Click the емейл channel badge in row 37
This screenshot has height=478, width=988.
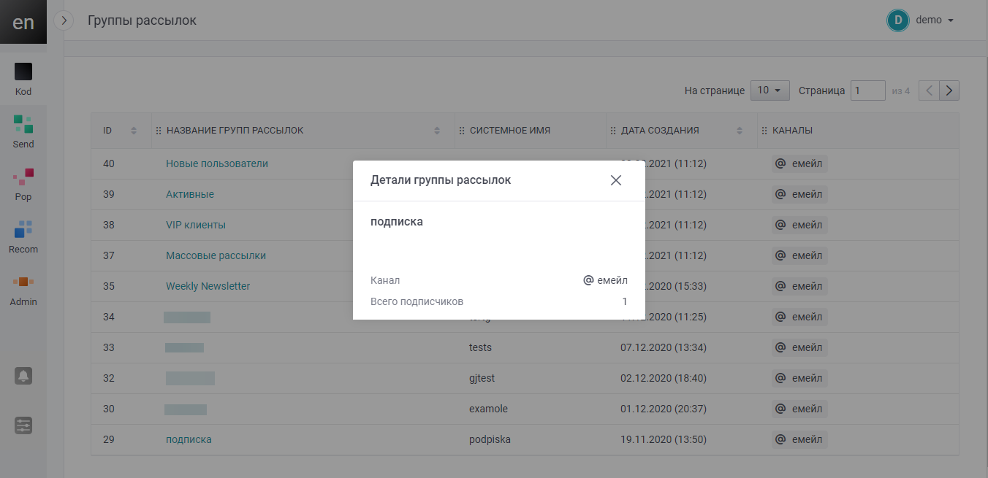799,255
